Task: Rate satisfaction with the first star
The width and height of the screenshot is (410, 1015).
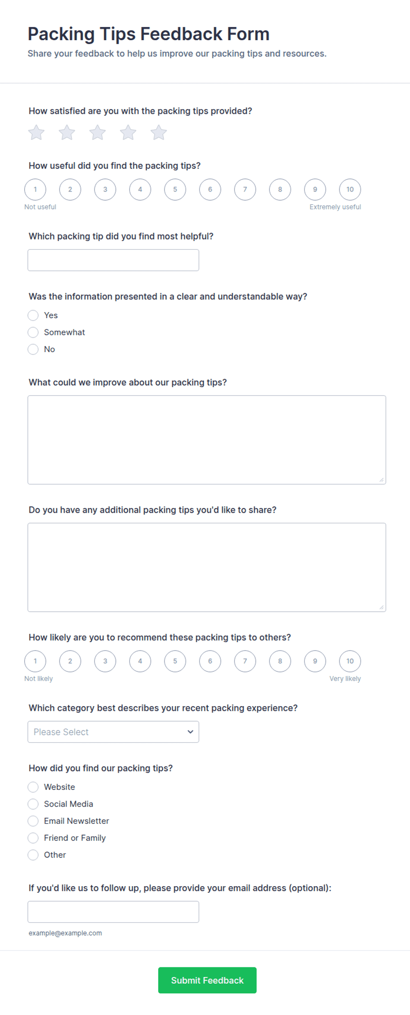Action: pos(36,132)
